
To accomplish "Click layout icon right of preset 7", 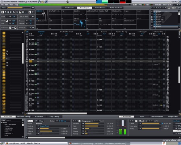I will pos(169,8).
